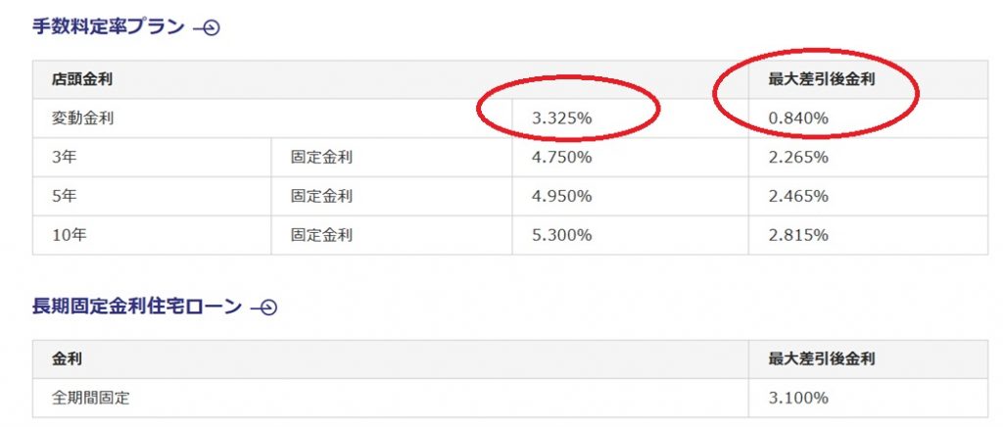Click the 0.840% variable rate value
This screenshot has height=427, width=1003.
coord(798,119)
